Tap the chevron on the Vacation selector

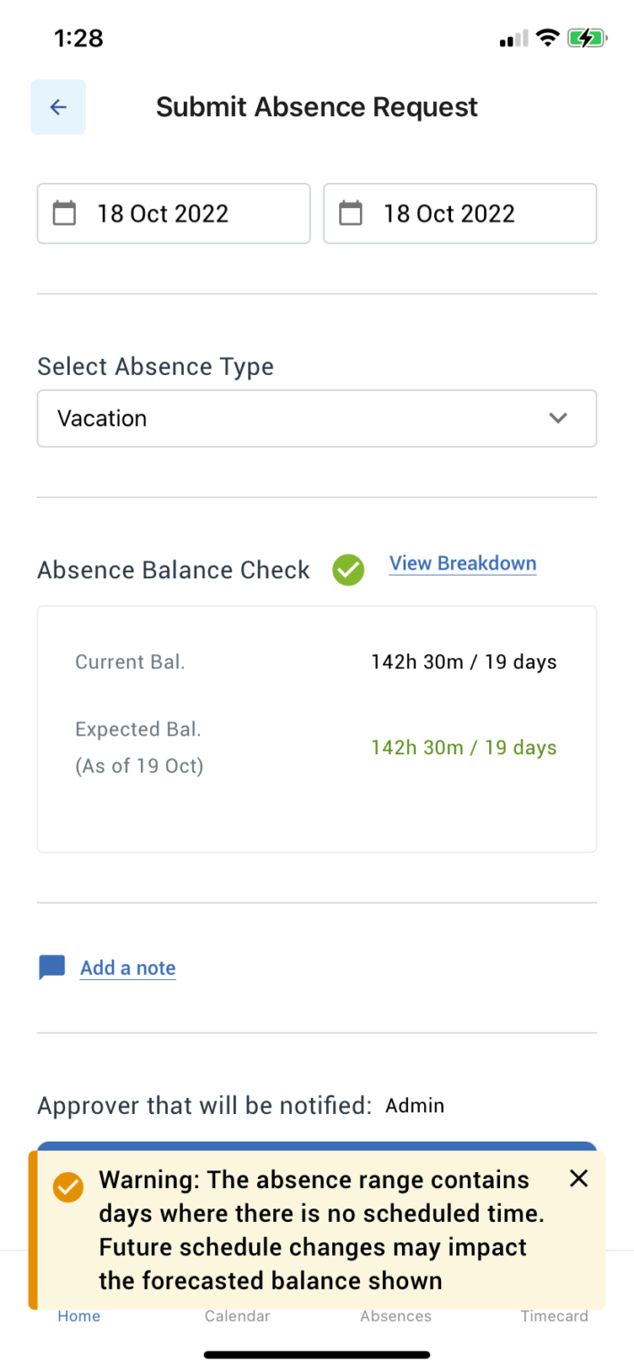[558, 418]
